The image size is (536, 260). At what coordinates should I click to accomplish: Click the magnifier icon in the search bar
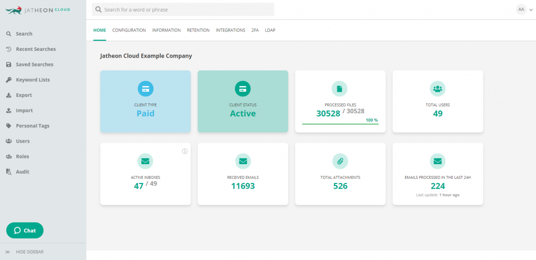point(98,9)
